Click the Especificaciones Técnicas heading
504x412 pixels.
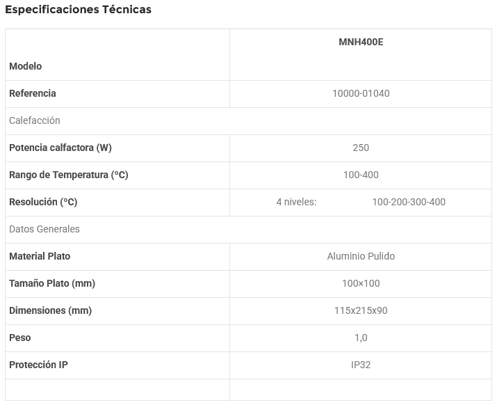pyautogui.click(x=78, y=10)
